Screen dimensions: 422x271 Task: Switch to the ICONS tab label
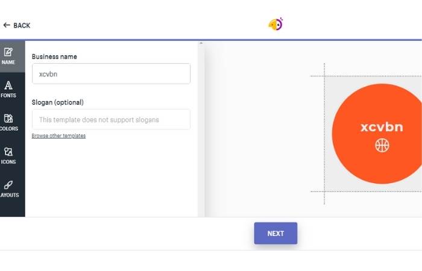click(8, 162)
